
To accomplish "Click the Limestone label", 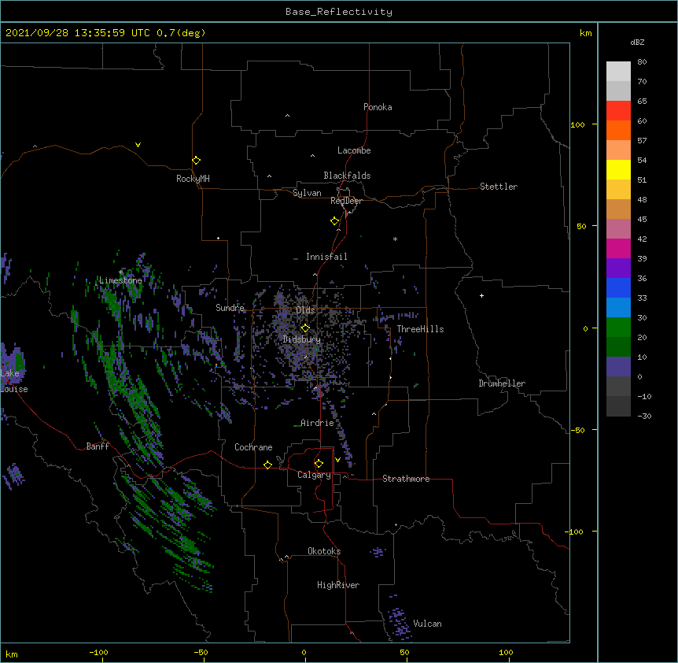I will [x=120, y=280].
